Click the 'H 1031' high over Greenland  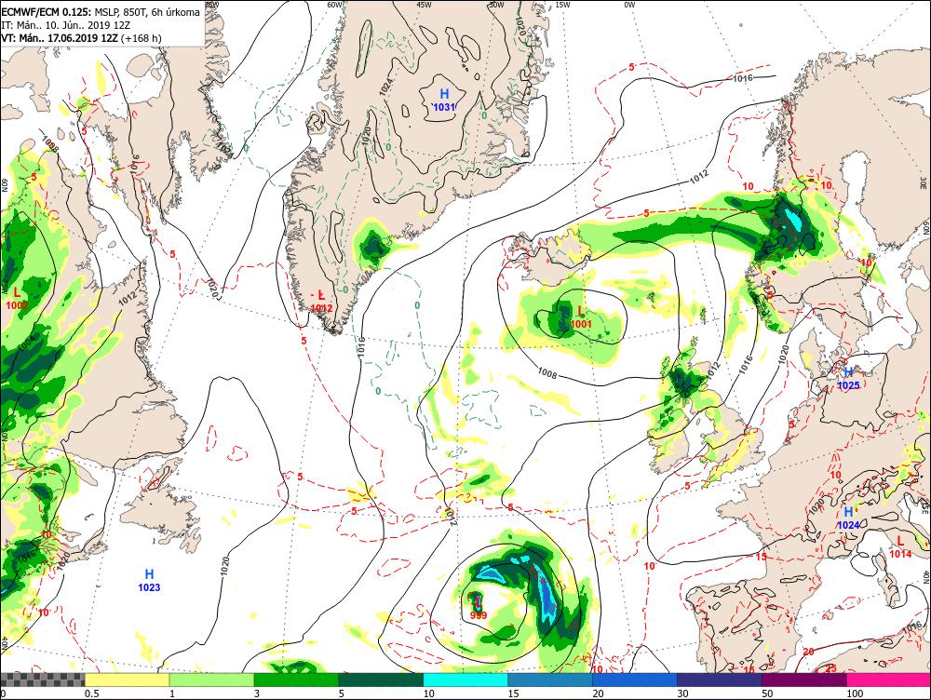[x=443, y=100]
